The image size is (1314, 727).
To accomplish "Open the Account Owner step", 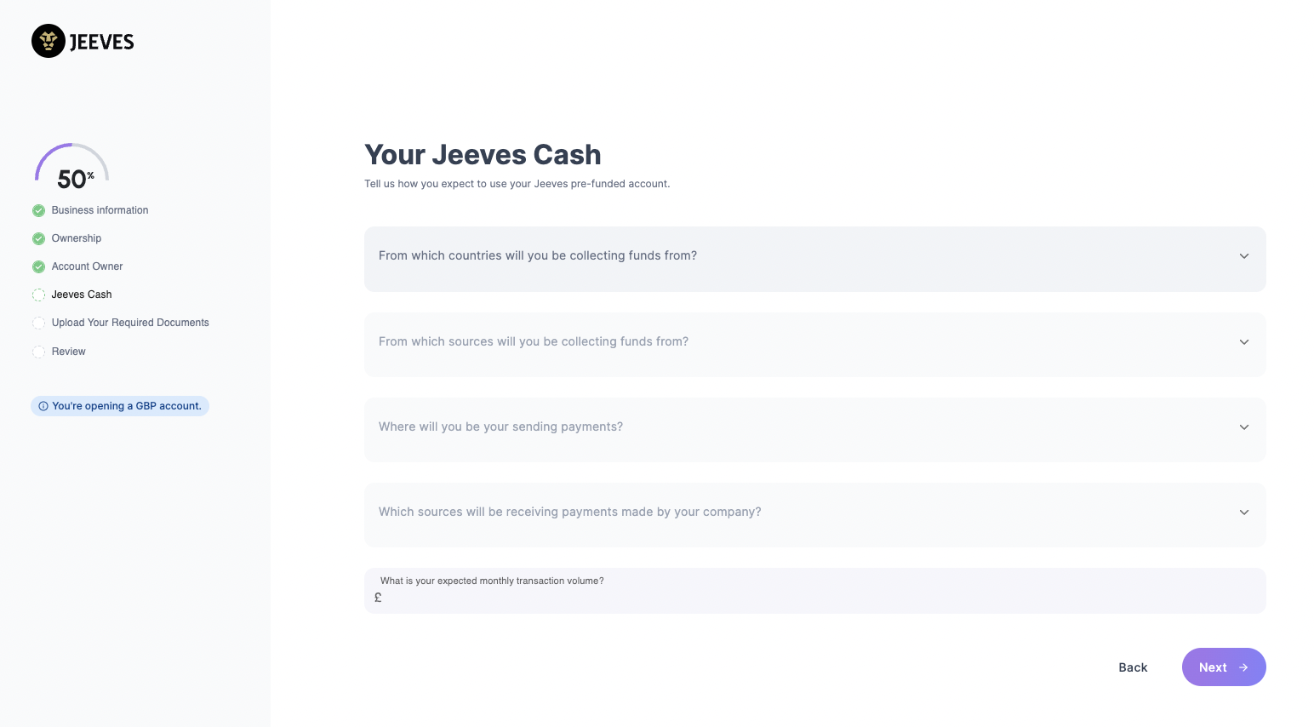I will coord(87,266).
